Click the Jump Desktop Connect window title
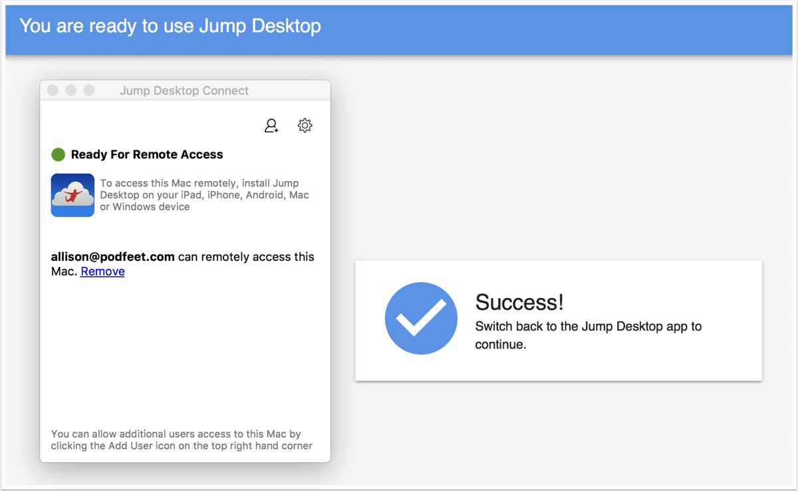Image resolution: width=798 pixels, height=491 pixels. (x=184, y=90)
